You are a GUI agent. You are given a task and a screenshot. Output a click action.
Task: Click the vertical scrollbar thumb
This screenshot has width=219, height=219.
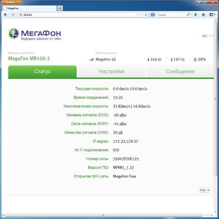[x=215, y=99]
